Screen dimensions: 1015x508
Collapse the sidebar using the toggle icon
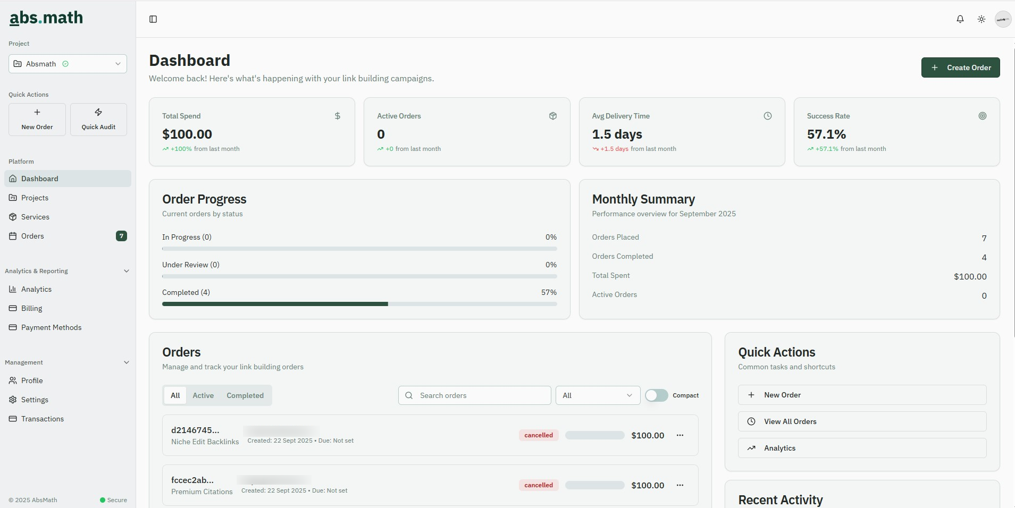coord(153,19)
